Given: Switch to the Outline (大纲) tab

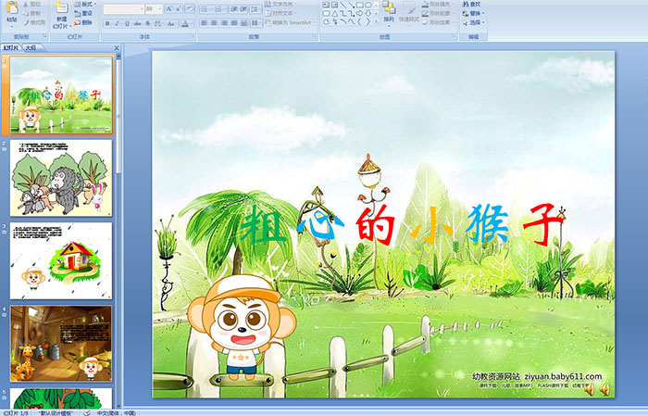Looking at the screenshot, I should pos(31,46).
